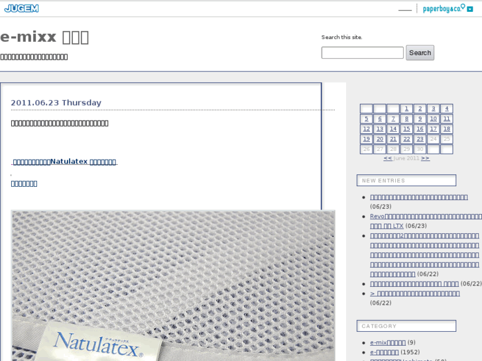Select calendar day 9
The image size is (482, 361).
point(420,119)
